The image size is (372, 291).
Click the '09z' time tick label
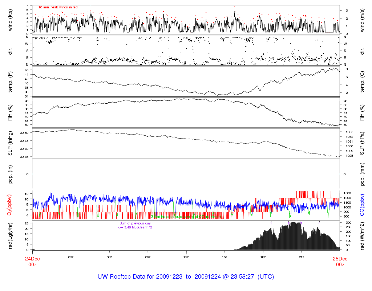coord(147,257)
